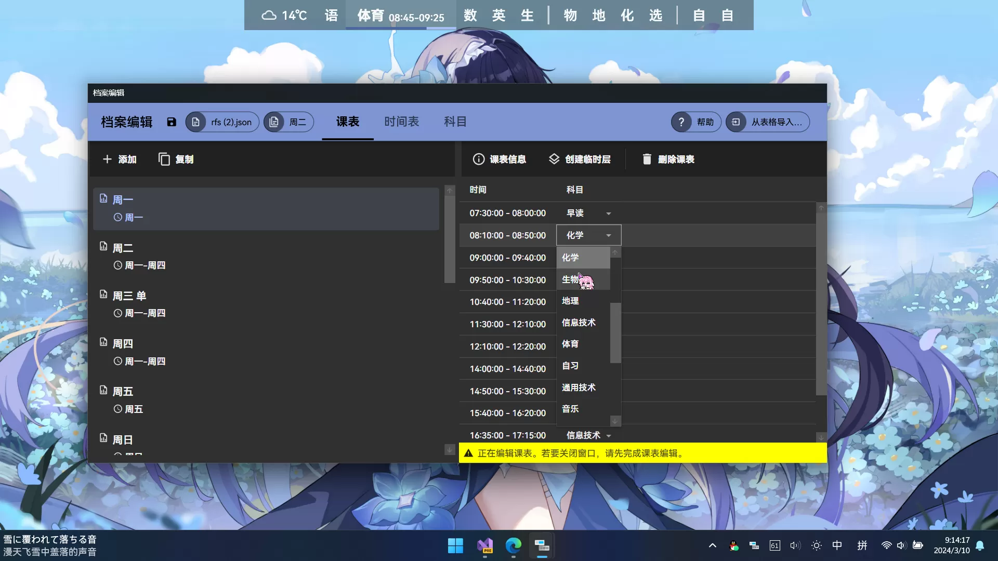Click the 从表格导入 import button
This screenshot has width=998, height=561.
[767, 122]
